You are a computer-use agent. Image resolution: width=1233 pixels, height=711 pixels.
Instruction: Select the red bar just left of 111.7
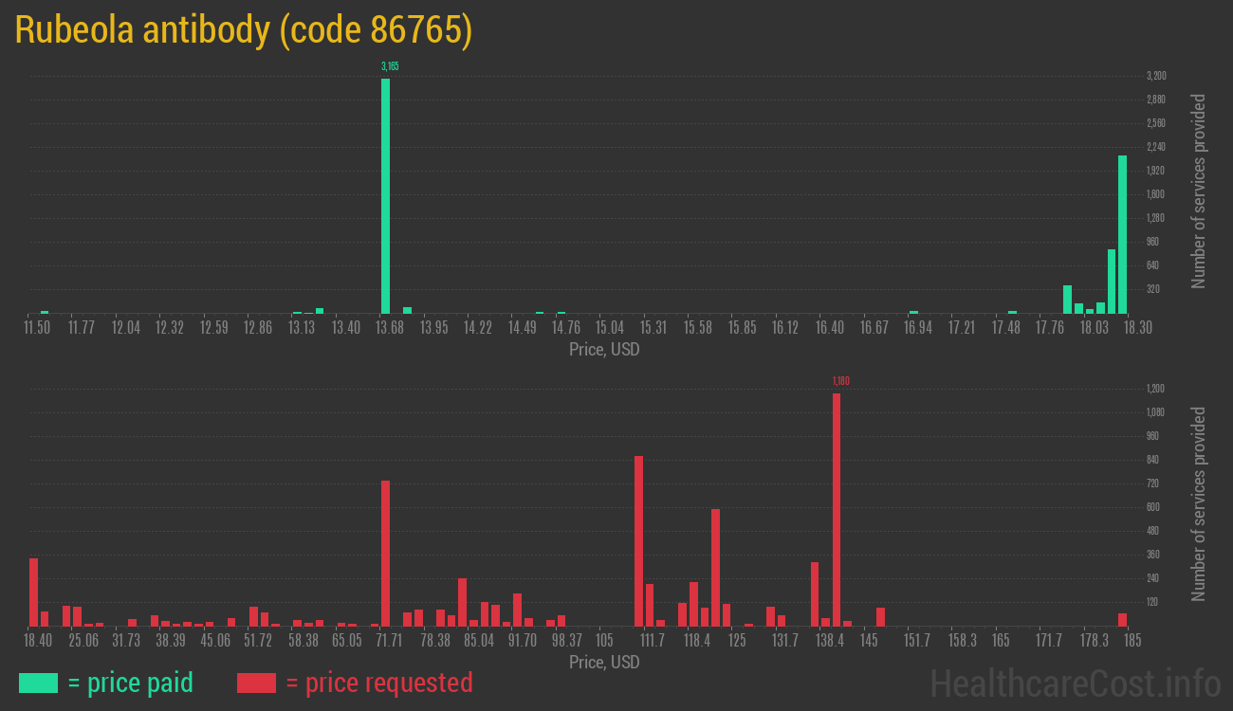point(639,540)
